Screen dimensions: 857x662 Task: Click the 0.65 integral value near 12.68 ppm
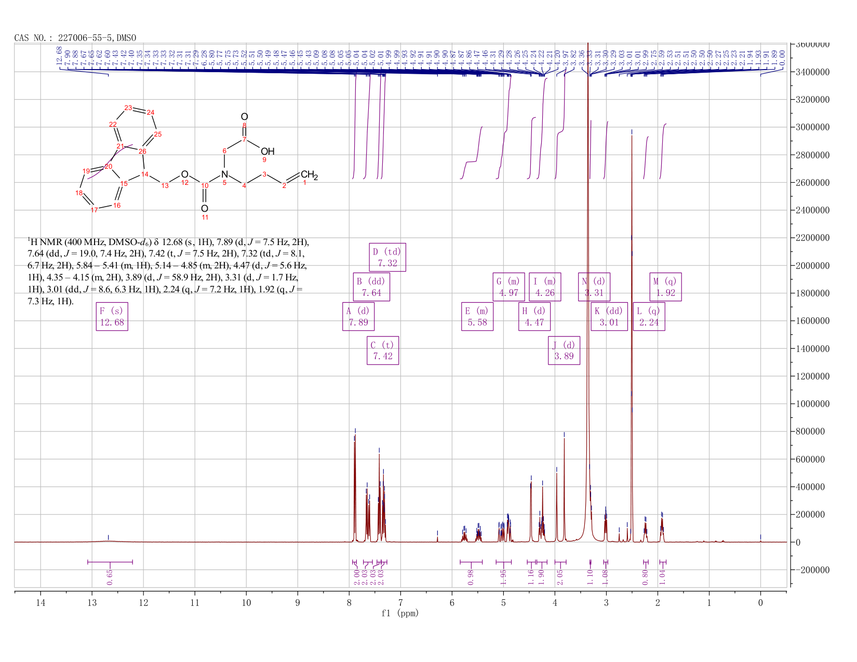pos(110,577)
